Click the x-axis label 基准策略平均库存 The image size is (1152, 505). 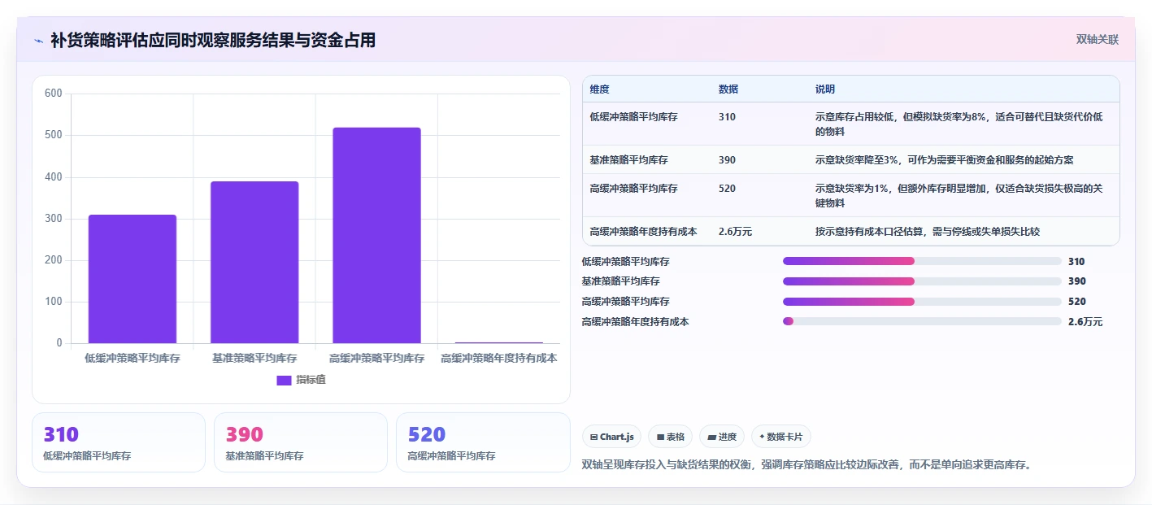pyautogui.click(x=254, y=358)
